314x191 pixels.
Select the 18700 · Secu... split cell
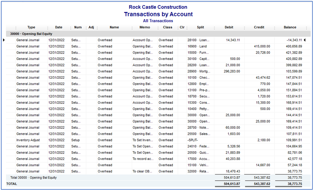[198, 96]
